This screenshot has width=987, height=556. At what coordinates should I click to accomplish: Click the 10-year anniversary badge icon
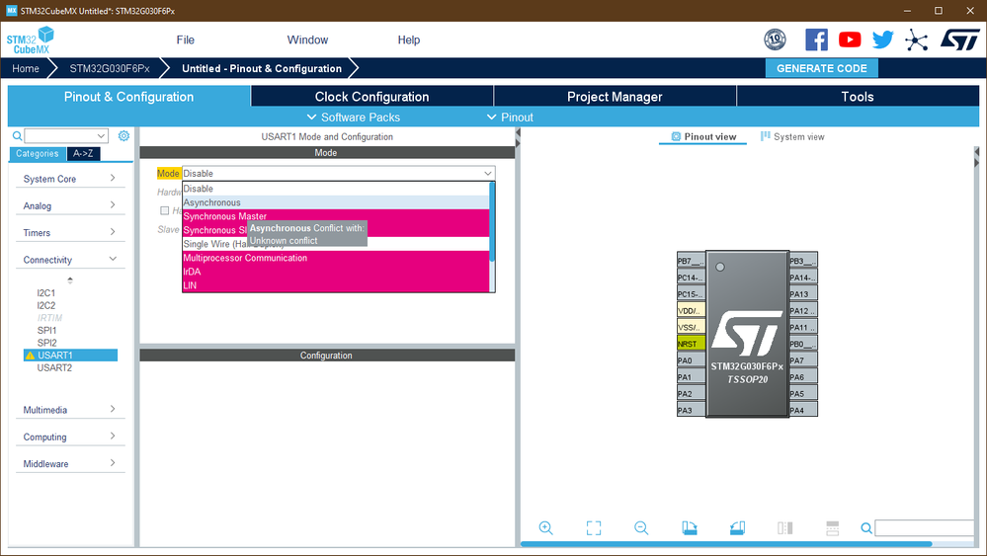775,40
